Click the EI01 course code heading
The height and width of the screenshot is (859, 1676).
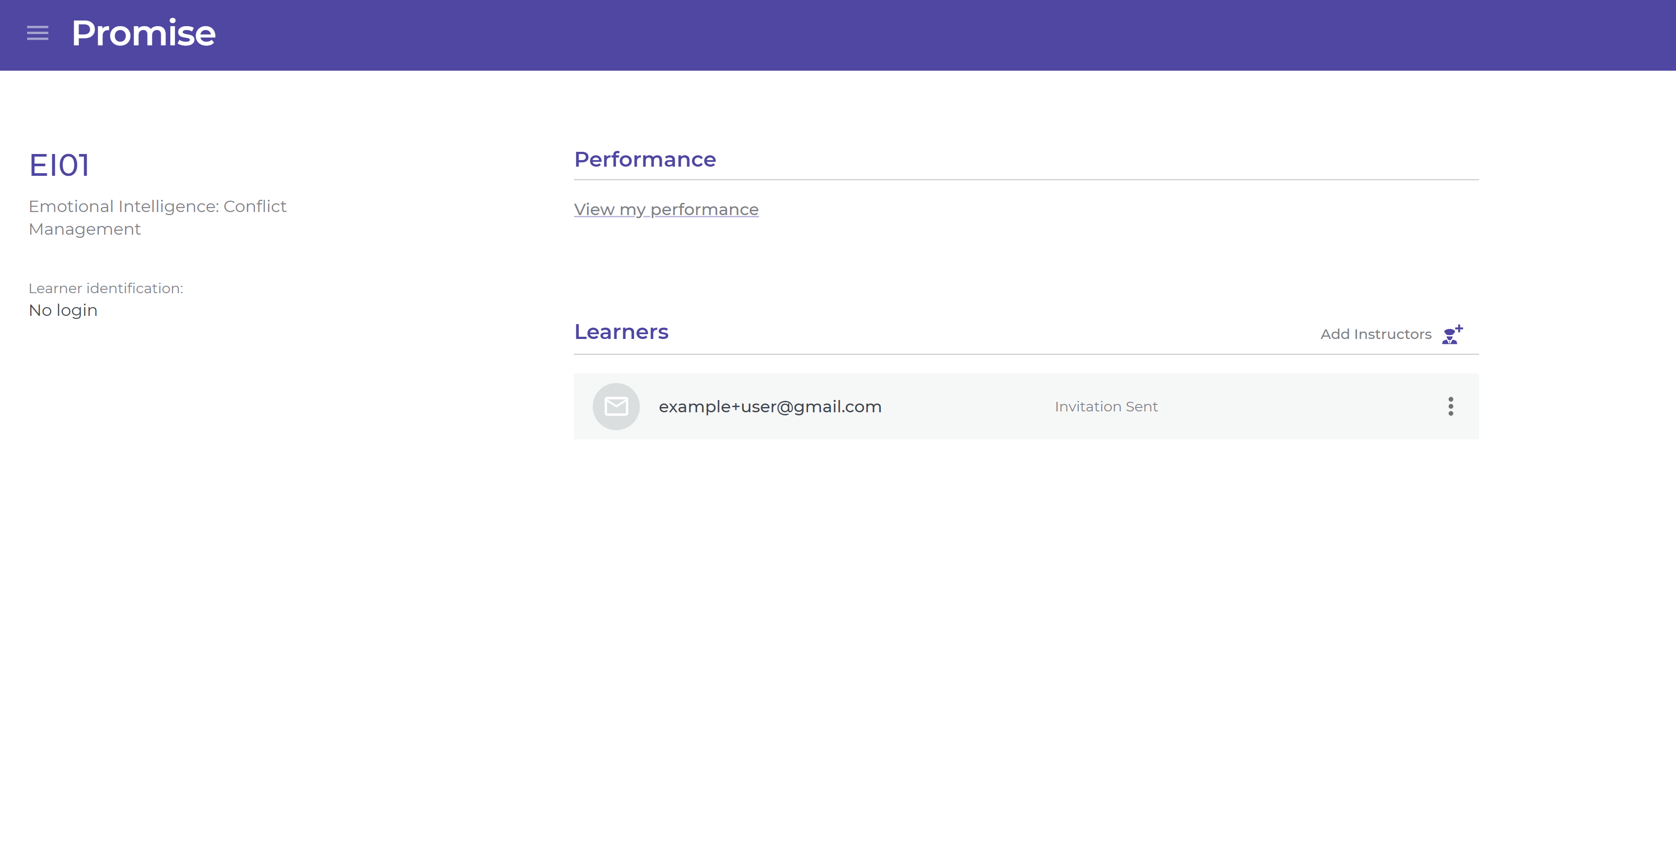point(59,165)
